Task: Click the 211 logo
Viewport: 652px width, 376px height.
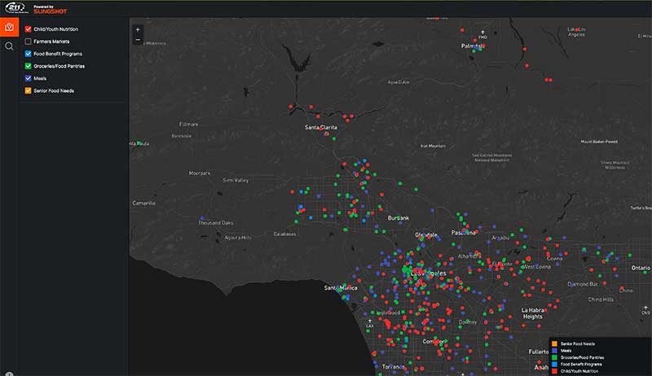Action: point(15,8)
